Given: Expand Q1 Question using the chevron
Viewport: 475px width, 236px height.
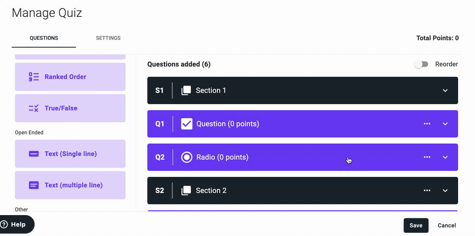Looking at the screenshot, I should tap(445, 124).
